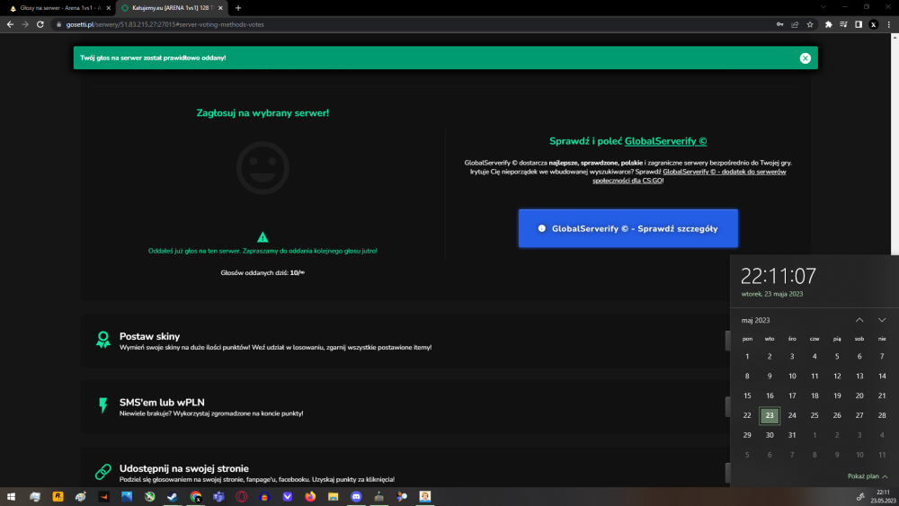Open media controls icon in toolbar

pyautogui.click(x=843, y=24)
